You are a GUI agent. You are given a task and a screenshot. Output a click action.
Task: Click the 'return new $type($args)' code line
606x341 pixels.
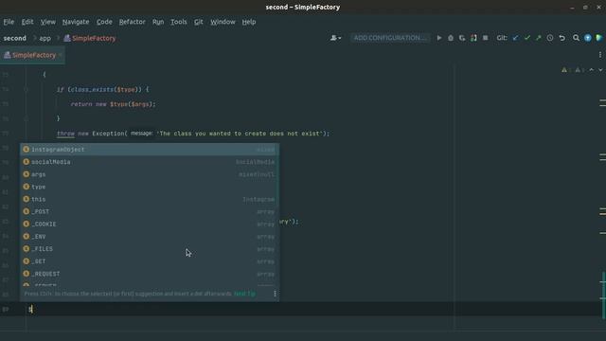[x=113, y=104]
